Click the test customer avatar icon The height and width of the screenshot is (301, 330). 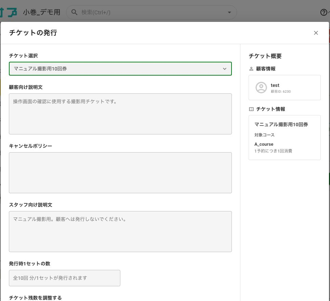coord(261,88)
